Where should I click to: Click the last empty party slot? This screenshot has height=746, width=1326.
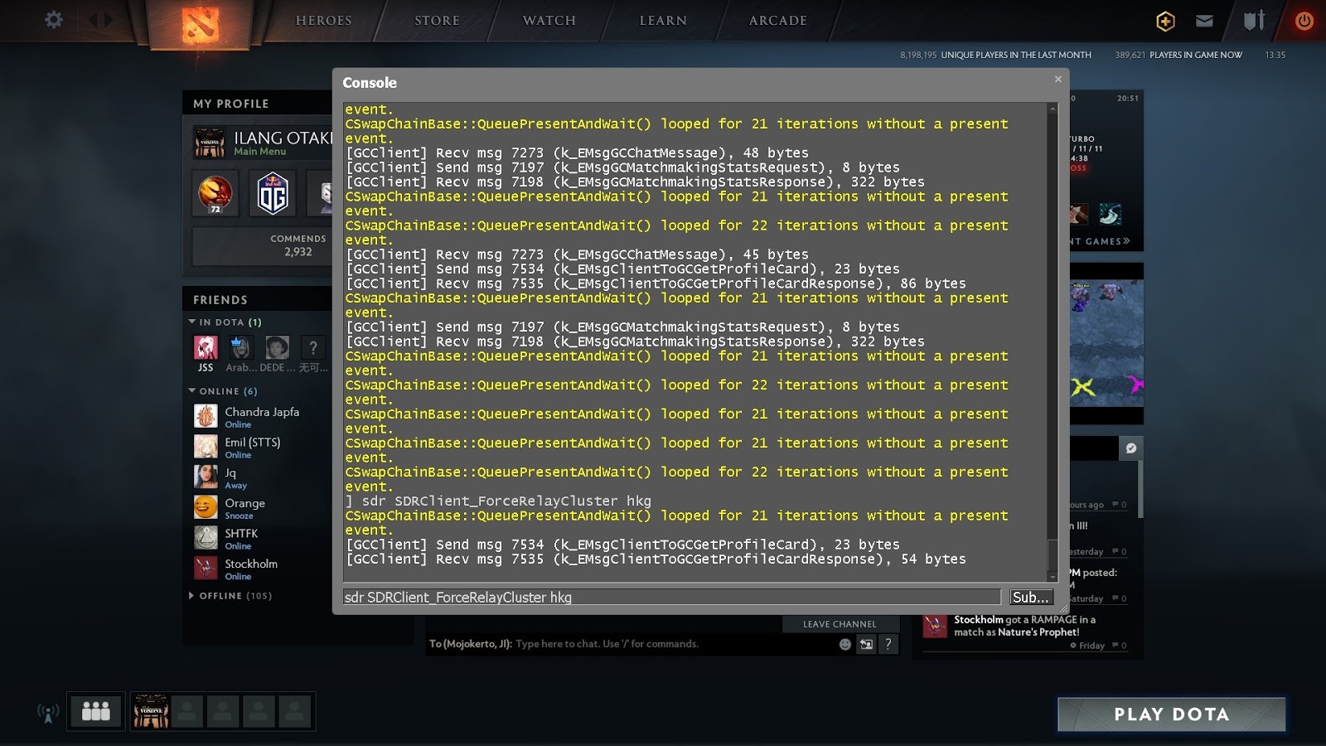[x=295, y=711]
